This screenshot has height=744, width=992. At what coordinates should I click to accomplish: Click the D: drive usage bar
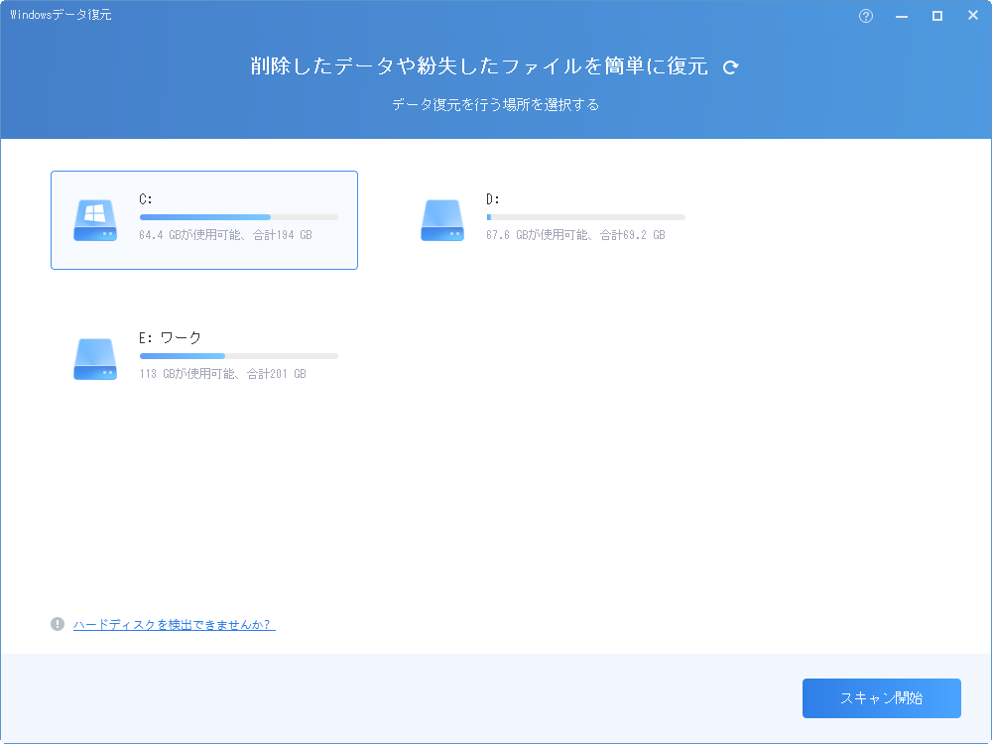tap(585, 217)
